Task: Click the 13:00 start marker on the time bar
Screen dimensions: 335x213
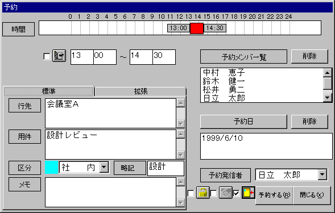Action: coord(179,28)
